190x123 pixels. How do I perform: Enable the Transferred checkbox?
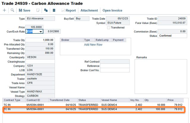coord(109,27)
